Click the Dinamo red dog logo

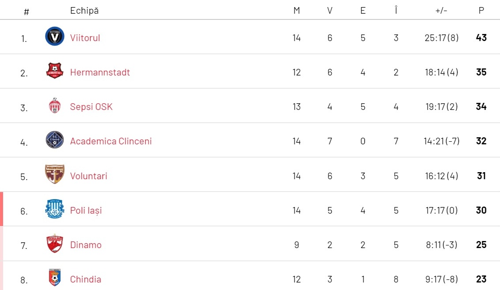pyautogui.click(x=54, y=244)
